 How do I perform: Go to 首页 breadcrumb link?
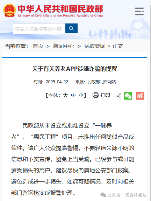point(38,46)
